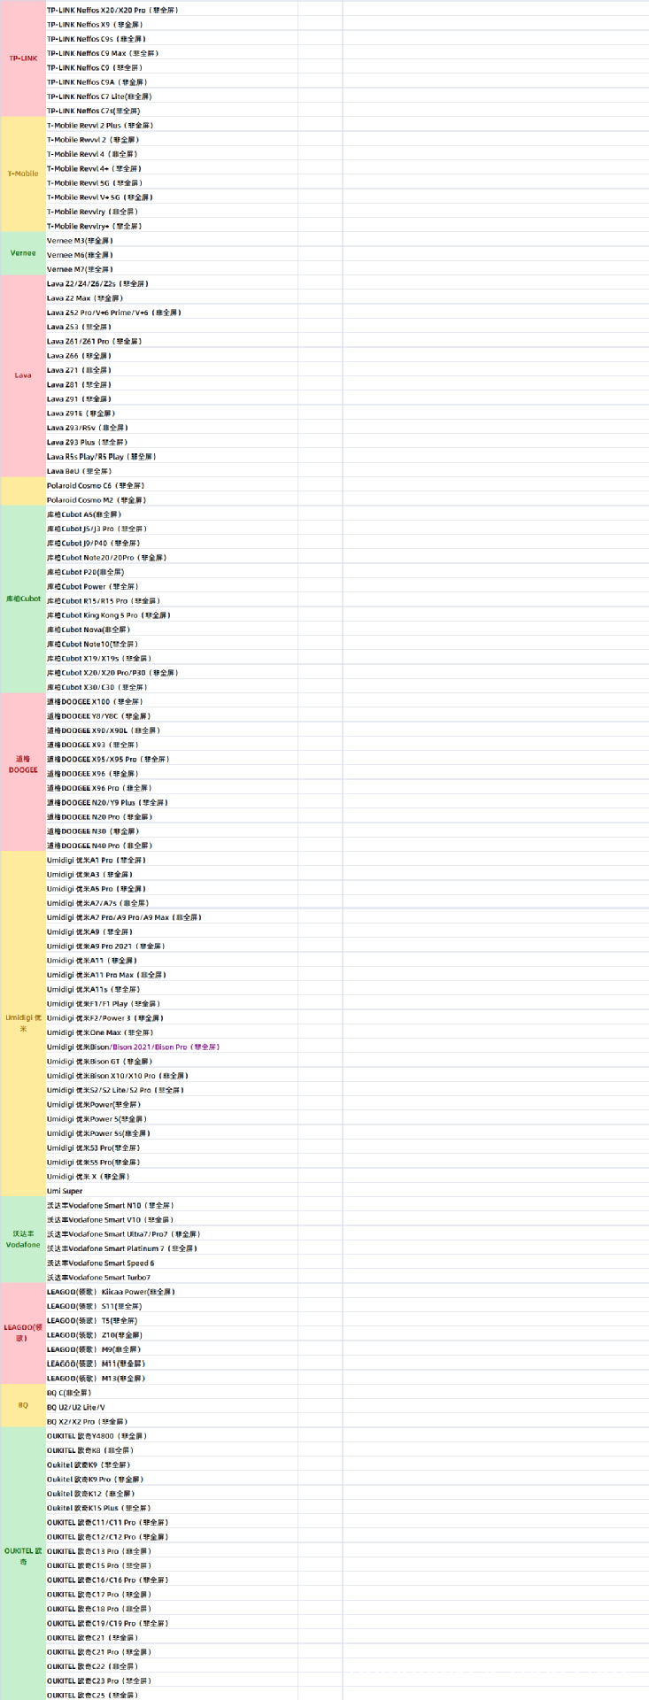649x1700 pixels.
Task: Click the T-Mobile Revvl 2 Plus cell
Action: 172,126
